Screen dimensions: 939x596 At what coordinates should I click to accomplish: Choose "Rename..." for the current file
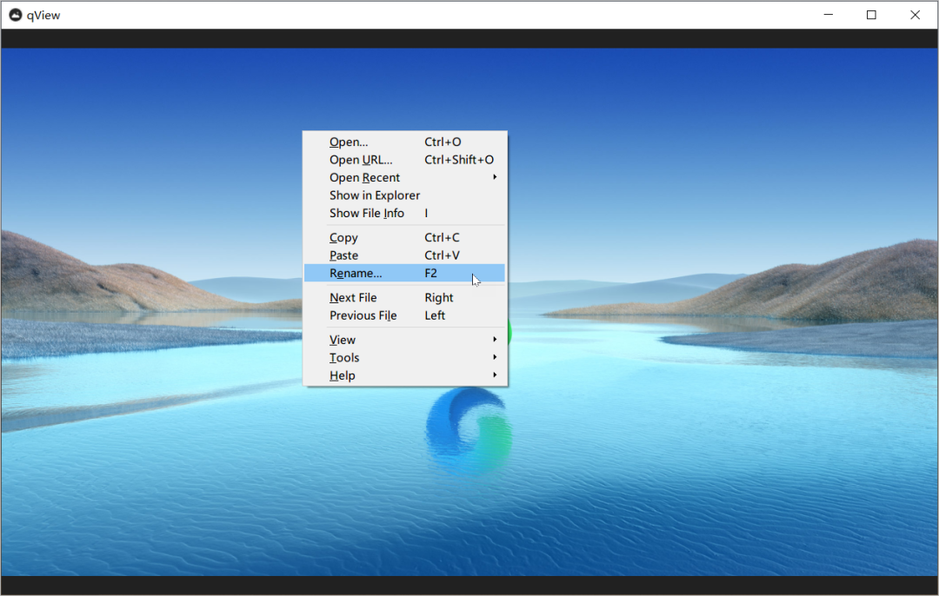click(x=356, y=273)
